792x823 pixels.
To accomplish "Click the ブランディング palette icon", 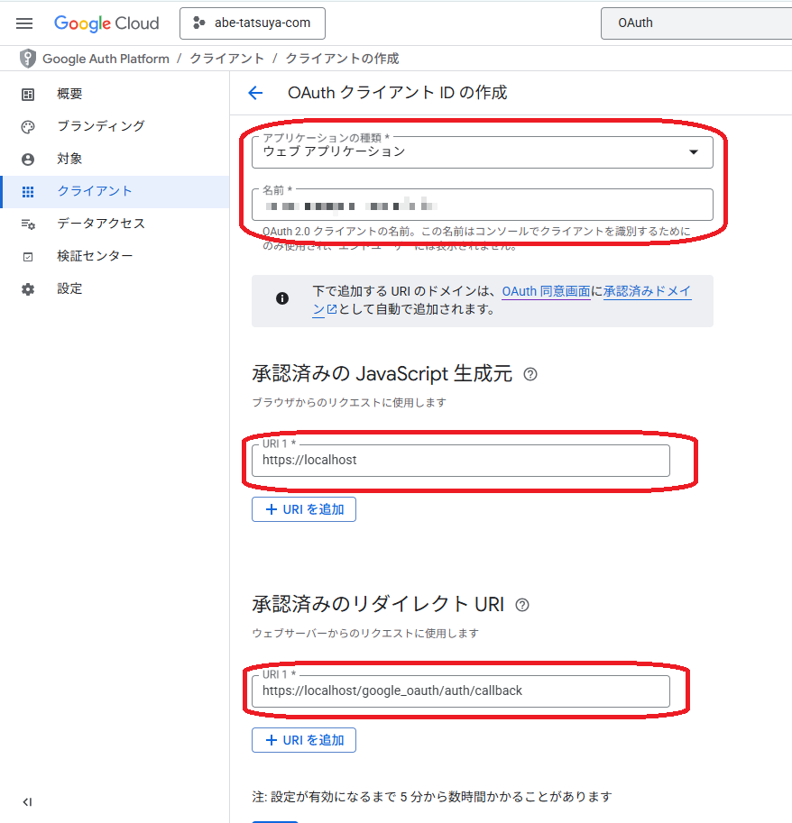I will coord(28,126).
